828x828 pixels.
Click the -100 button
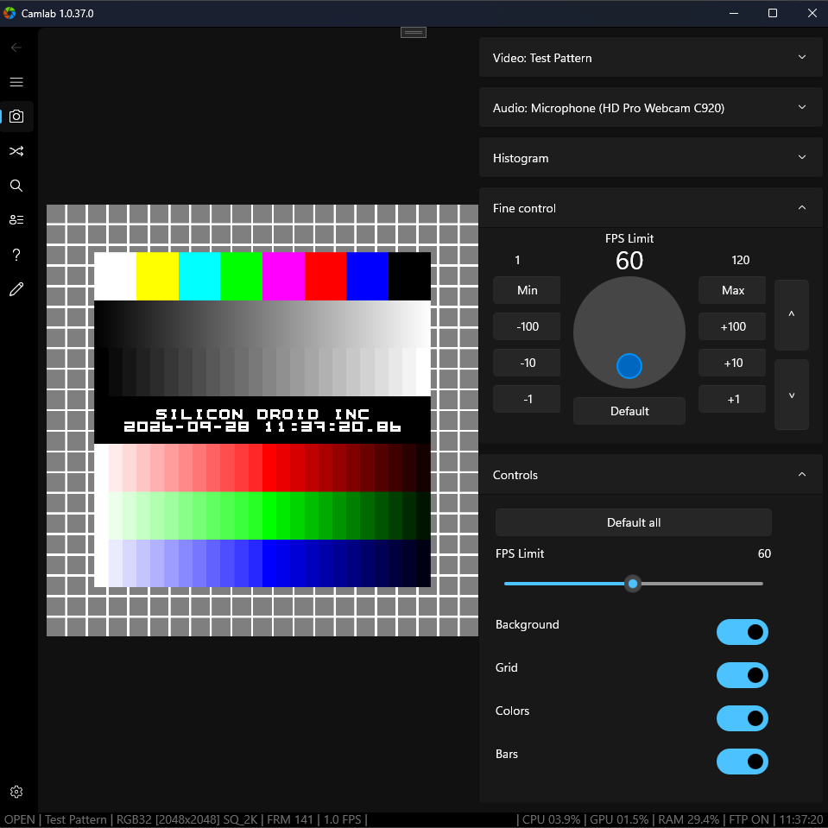pyautogui.click(x=527, y=326)
